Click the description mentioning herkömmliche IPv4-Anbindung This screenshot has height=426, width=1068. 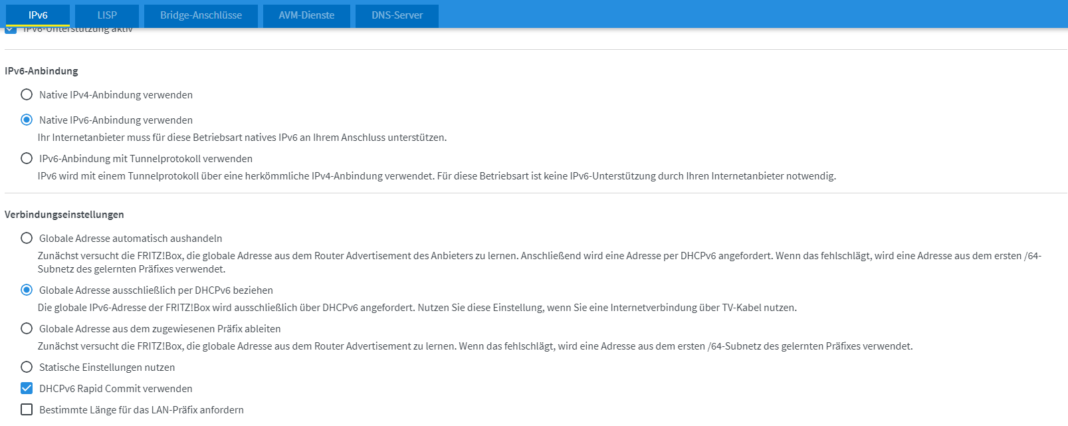pos(437,176)
